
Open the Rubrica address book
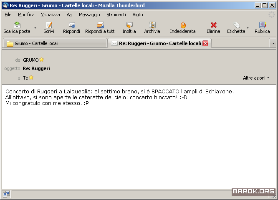262,25
